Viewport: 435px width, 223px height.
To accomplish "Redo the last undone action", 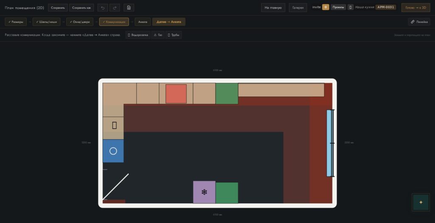I will click(115, 8).
